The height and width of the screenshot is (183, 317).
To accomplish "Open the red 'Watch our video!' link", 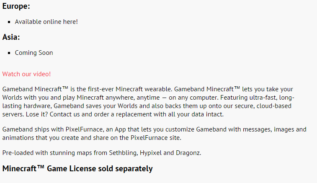I will (x=26, y=74).
